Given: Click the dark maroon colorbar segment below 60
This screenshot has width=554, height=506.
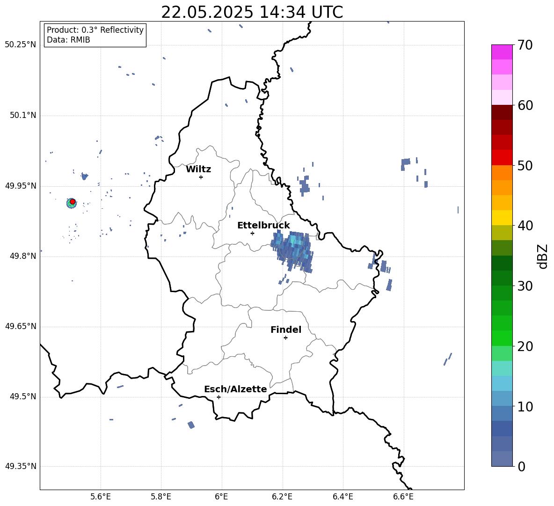Looking at the screenshot, I should [x=502, y=112].
